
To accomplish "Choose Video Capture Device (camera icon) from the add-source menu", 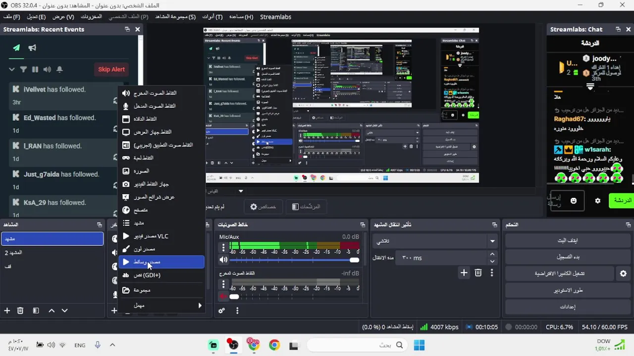I will (161, 184).
